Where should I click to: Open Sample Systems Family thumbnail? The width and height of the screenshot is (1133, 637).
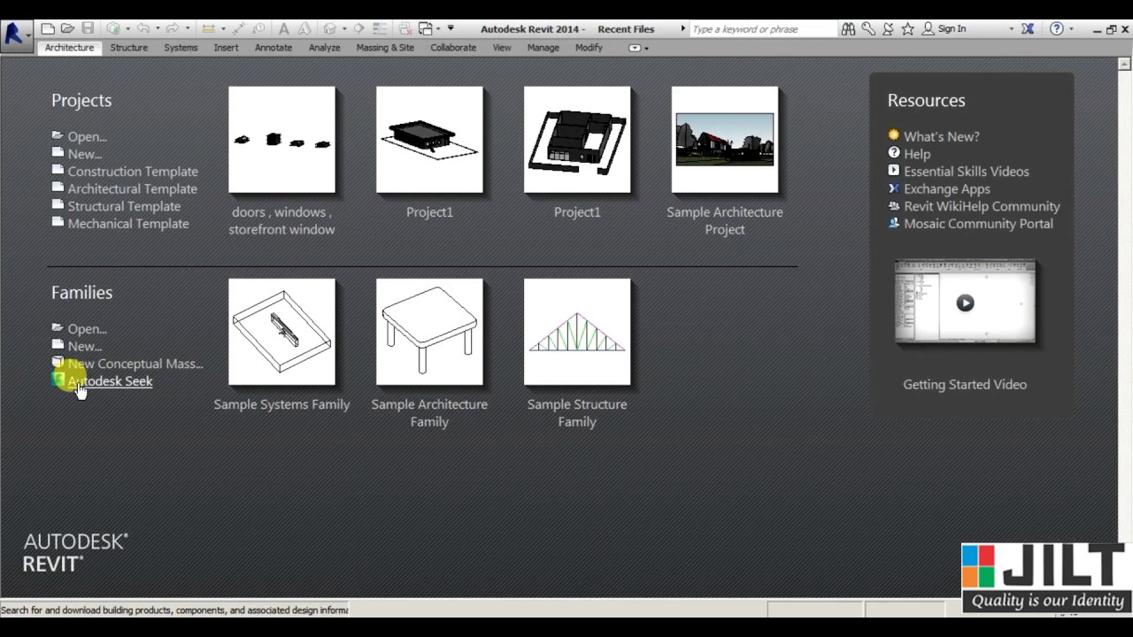pyautogui.click(x=281, y=332)
